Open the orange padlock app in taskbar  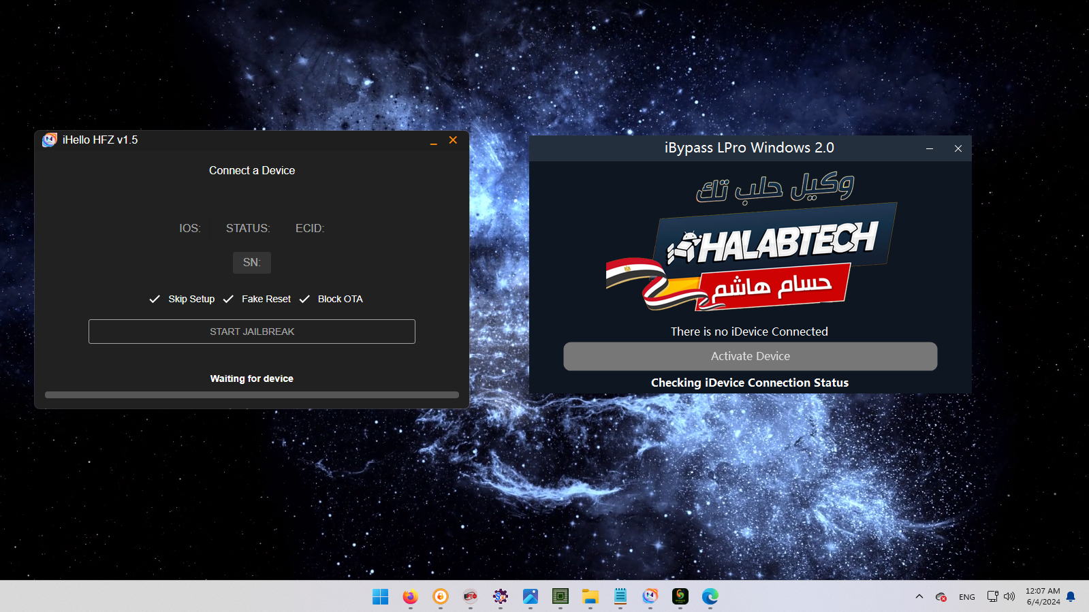click(x=441, y=596)
